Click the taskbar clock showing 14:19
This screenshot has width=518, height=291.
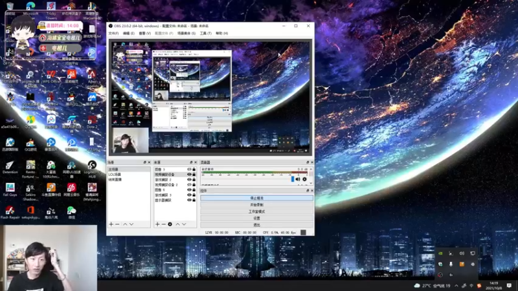493,286
